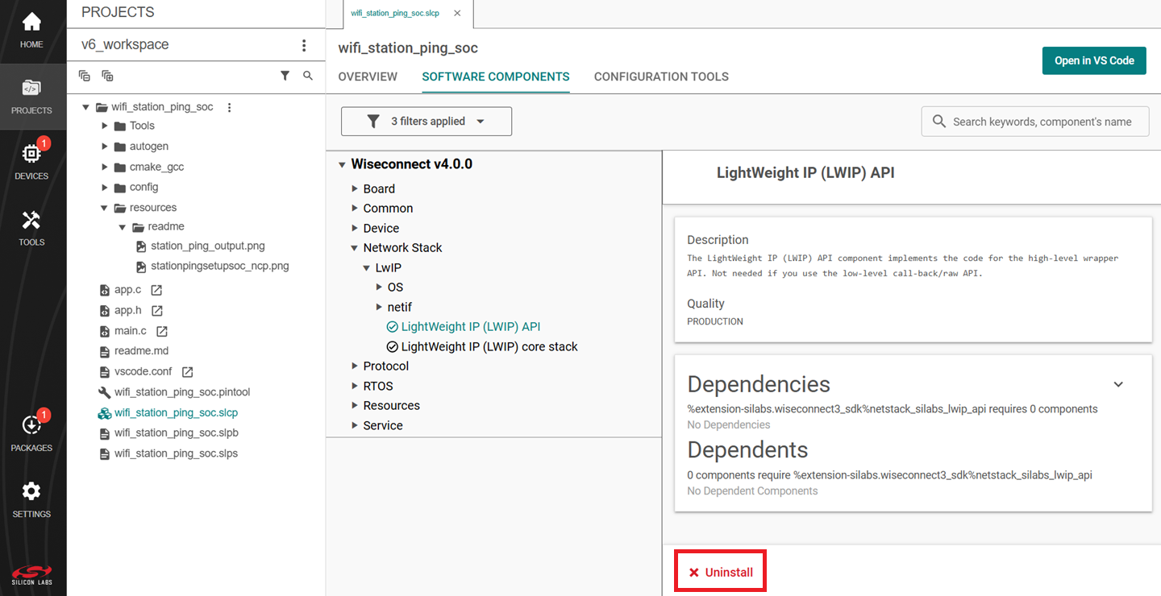
Task: Open the kebab menu next to v6_workspace
Action: pos(304,45)
